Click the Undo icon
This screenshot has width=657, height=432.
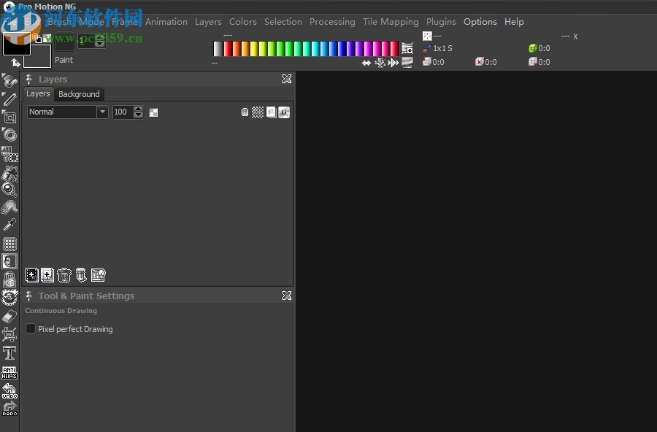tap(9, 390)
